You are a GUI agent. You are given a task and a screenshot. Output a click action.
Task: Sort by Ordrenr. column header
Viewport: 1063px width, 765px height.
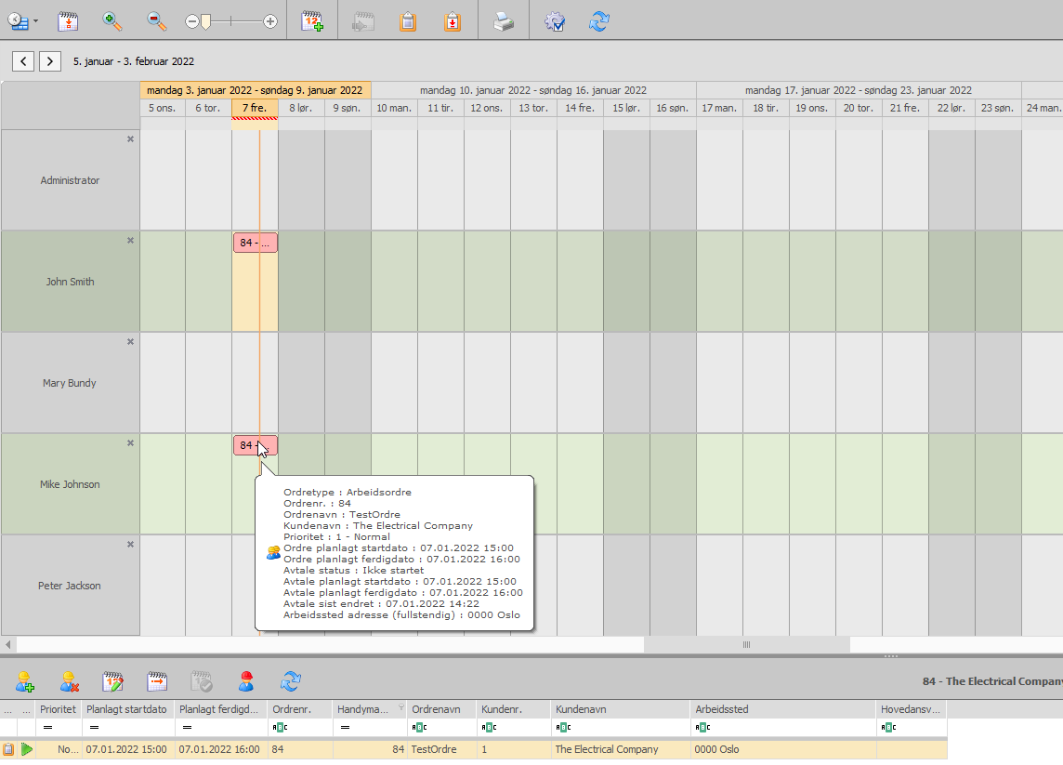(x=300, y=709)
